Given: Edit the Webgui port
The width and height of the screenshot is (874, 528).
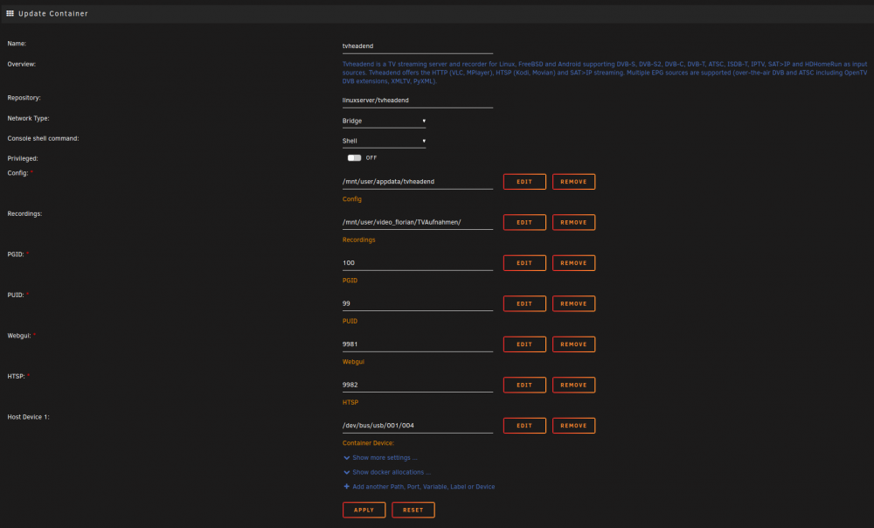Looking at the screenshot, I should [524, 344].
